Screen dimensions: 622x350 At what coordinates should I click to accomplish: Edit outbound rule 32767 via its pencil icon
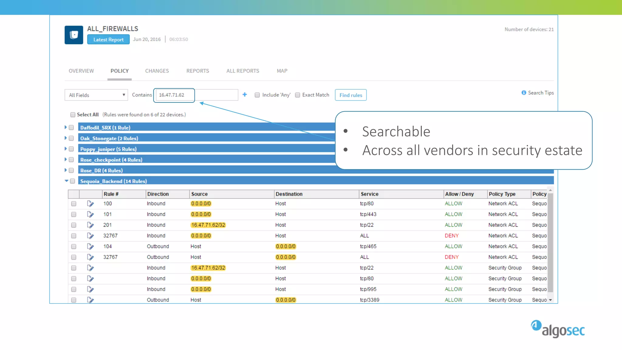(90, 257)
